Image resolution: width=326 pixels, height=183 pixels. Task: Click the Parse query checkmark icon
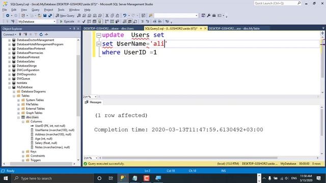[x=84, y=21]
